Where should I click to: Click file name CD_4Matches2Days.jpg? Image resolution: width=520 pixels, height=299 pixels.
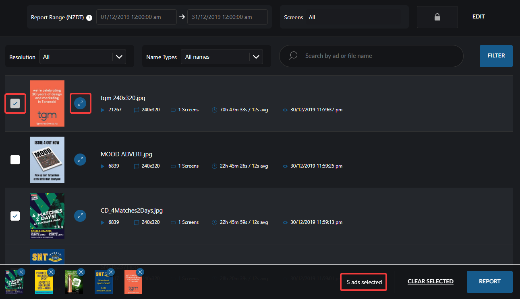tap(132, 211)
